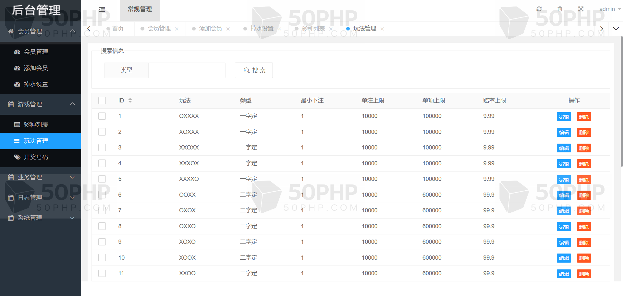Toggle the sidebar collapse hamburger icon
This screenshot has width=623, height=296.
[102, 9]
